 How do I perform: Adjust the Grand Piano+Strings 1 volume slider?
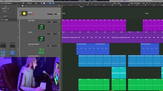pyautogui.click(x=52, y=46)
